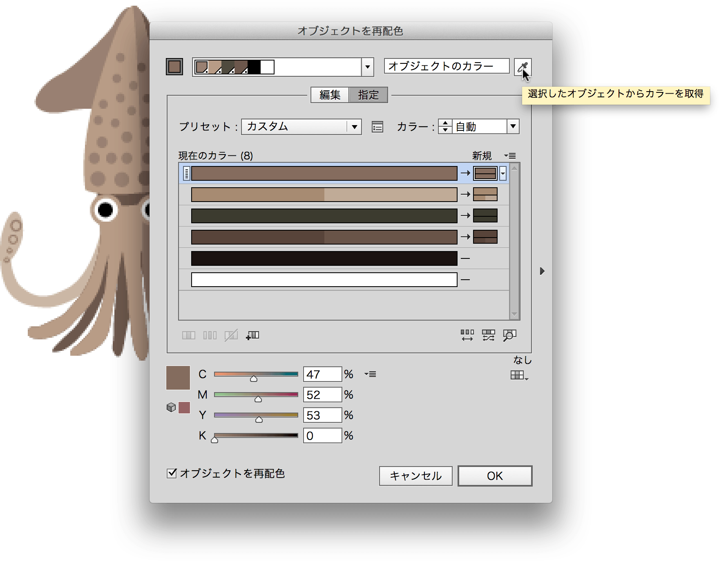Click arrow between tan row and new color
719x561 pixels.
465,195
